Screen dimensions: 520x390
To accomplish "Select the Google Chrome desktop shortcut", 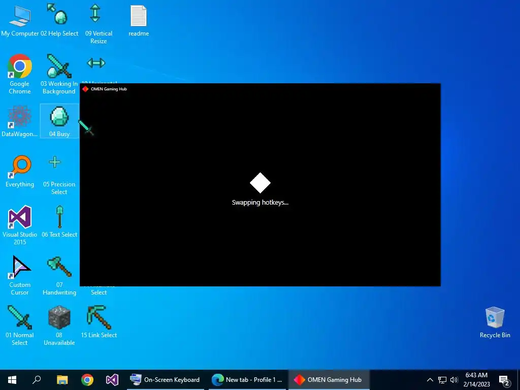I will coord(20,74).
